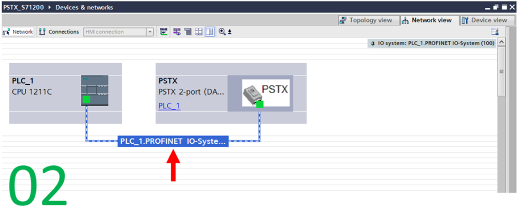Click the PSTX 2-port (DA... type label
Viewport: 518px width, 213px height.
(191, 92)
